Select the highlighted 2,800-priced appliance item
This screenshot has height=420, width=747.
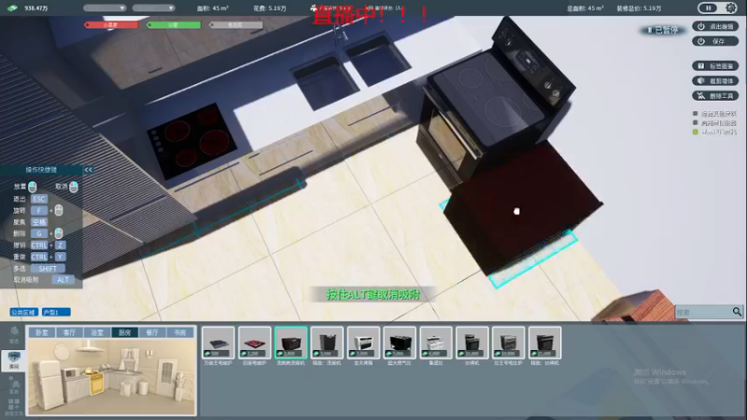[290, 343]
